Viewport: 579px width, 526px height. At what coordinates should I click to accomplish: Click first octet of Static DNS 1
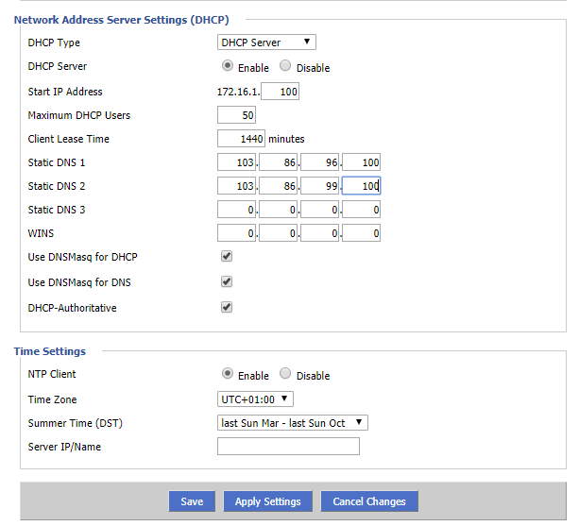pos(236,162)
